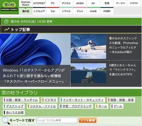
Task: Click the orange ソフト検索 button
Action: 88,120
